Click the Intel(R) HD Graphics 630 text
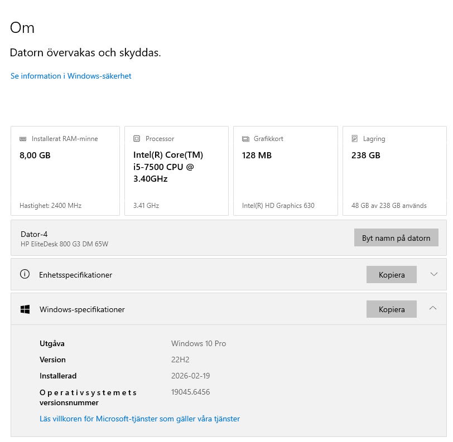The width and height of the screenshot is (453, 442). click(x=278, y=206)
